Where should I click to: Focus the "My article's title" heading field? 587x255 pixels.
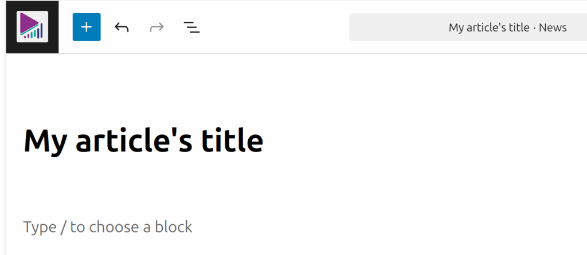click(143, 140)
